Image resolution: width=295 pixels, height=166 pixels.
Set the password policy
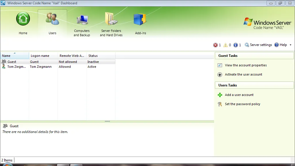pyautogui.click(x=243, y=104)
